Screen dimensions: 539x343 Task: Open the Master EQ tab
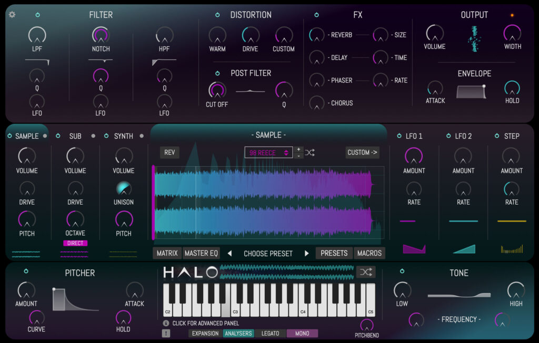click(201, 253)
